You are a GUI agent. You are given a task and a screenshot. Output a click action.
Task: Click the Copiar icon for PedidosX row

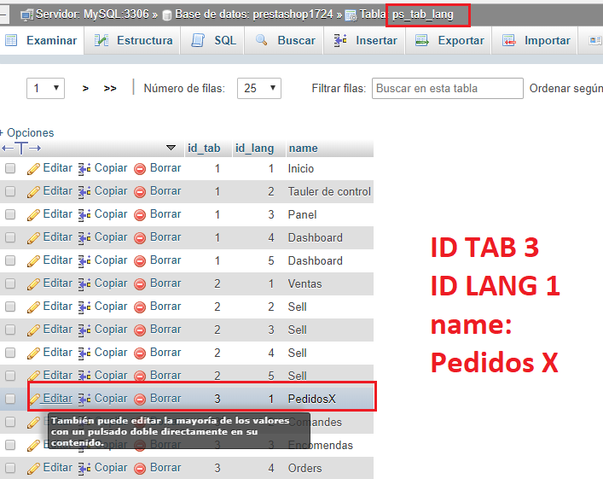point(84,400)
